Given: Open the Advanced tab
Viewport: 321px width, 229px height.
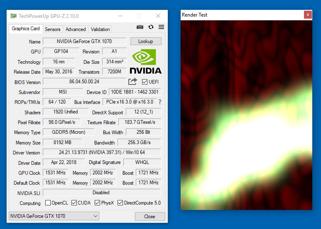Looking at the screenshot, I should [76, 29].
